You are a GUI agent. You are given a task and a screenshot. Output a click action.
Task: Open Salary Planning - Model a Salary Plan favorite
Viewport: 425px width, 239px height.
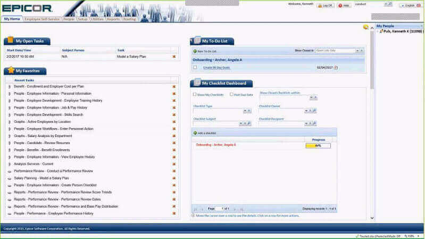point(41,178)
